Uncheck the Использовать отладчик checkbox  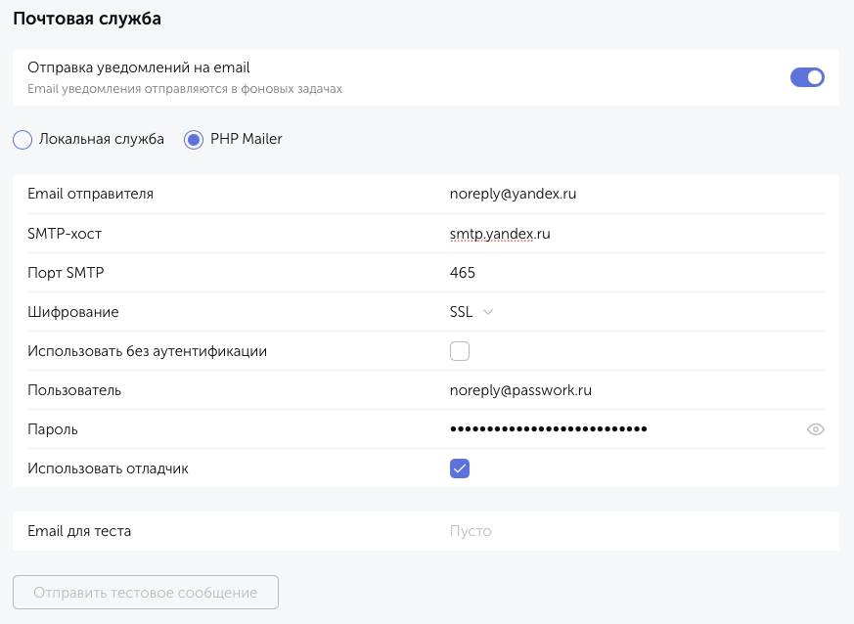click(460, 468)
